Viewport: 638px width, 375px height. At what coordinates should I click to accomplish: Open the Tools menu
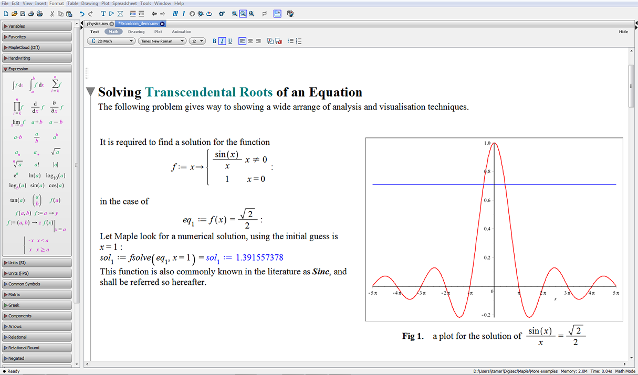coord(146,3)
